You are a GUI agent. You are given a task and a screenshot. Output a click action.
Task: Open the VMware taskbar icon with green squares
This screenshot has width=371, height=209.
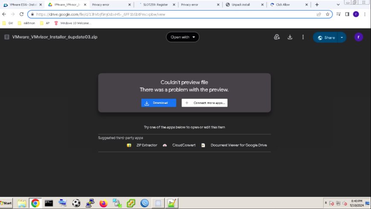[131, 203]
